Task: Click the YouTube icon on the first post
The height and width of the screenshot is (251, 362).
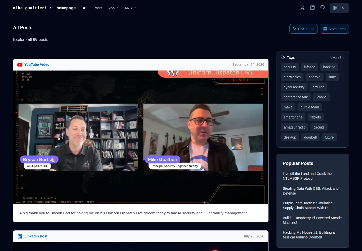Action: click(20, 65)
